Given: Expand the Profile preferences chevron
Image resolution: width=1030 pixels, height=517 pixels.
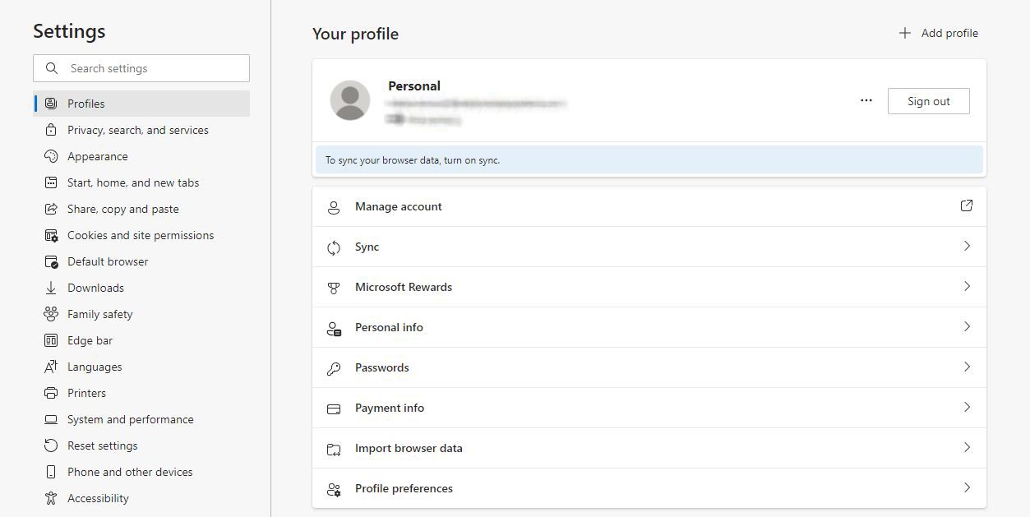Looking at the screenshot, I should point(967,488).
